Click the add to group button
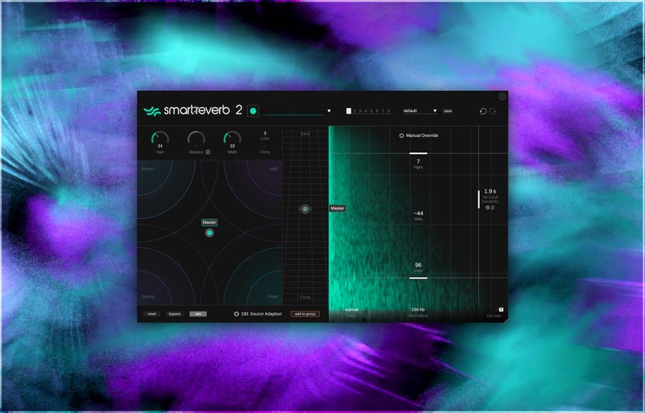The image size is (645, 413). [x=305, y=314]
